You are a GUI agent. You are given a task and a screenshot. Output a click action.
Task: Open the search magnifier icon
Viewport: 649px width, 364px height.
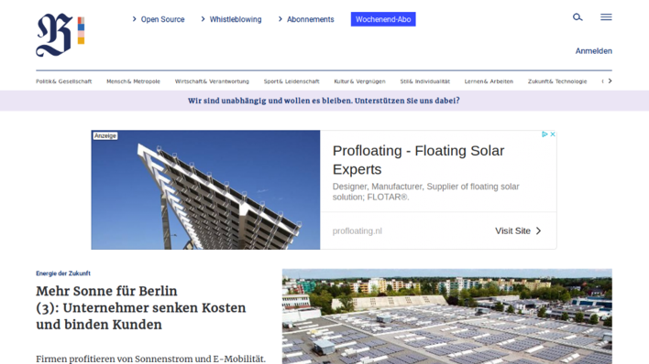click(577, 17)
